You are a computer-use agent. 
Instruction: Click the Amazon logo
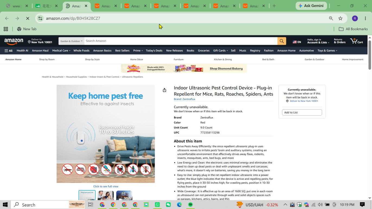tap(14, 41)
